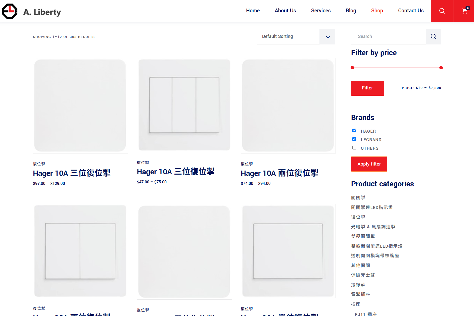Click the A. Liberty logo icon
Screen dimensions: 474x316
click(x=10, y=11)
